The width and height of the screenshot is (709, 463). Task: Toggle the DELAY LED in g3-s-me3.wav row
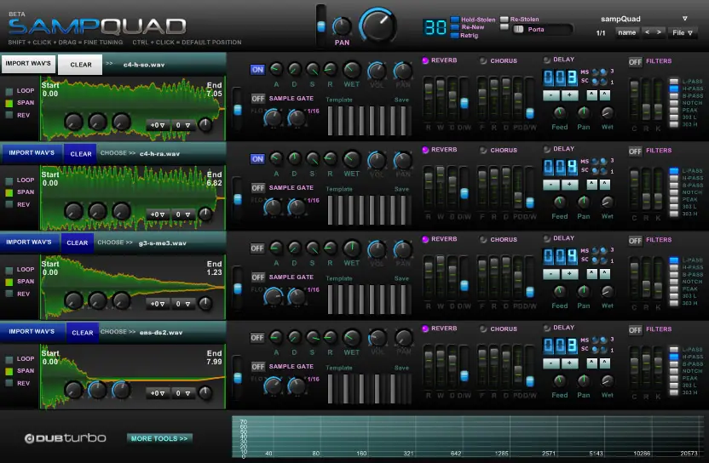tap(546, 238)
